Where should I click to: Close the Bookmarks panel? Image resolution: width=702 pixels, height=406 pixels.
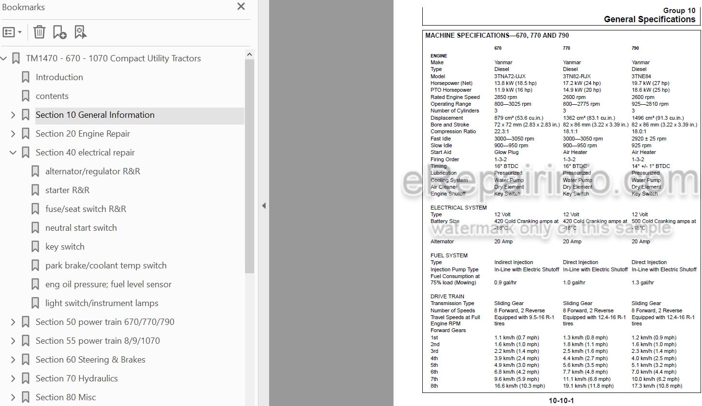(241, 6)
